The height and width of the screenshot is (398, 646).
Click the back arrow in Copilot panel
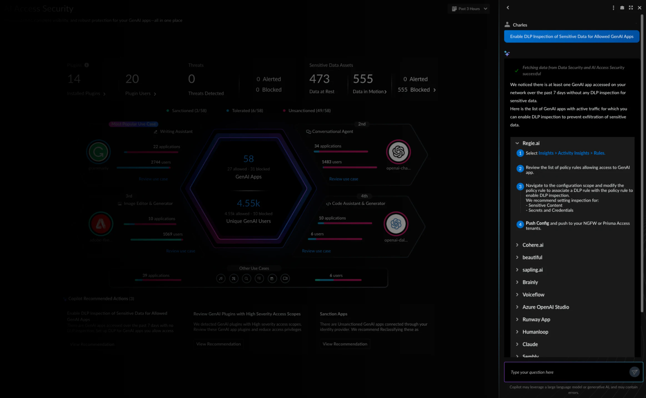point(508,8)
